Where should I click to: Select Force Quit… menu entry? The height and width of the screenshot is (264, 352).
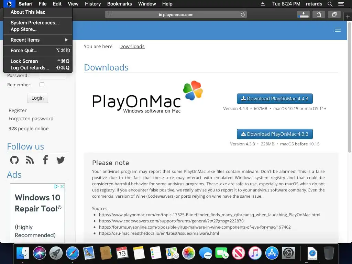click(x=38, y=51)
